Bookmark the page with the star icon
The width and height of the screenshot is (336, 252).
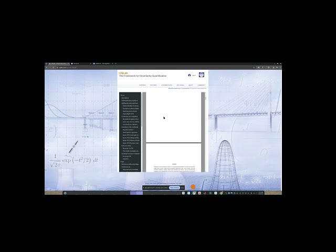coord(254,68)
